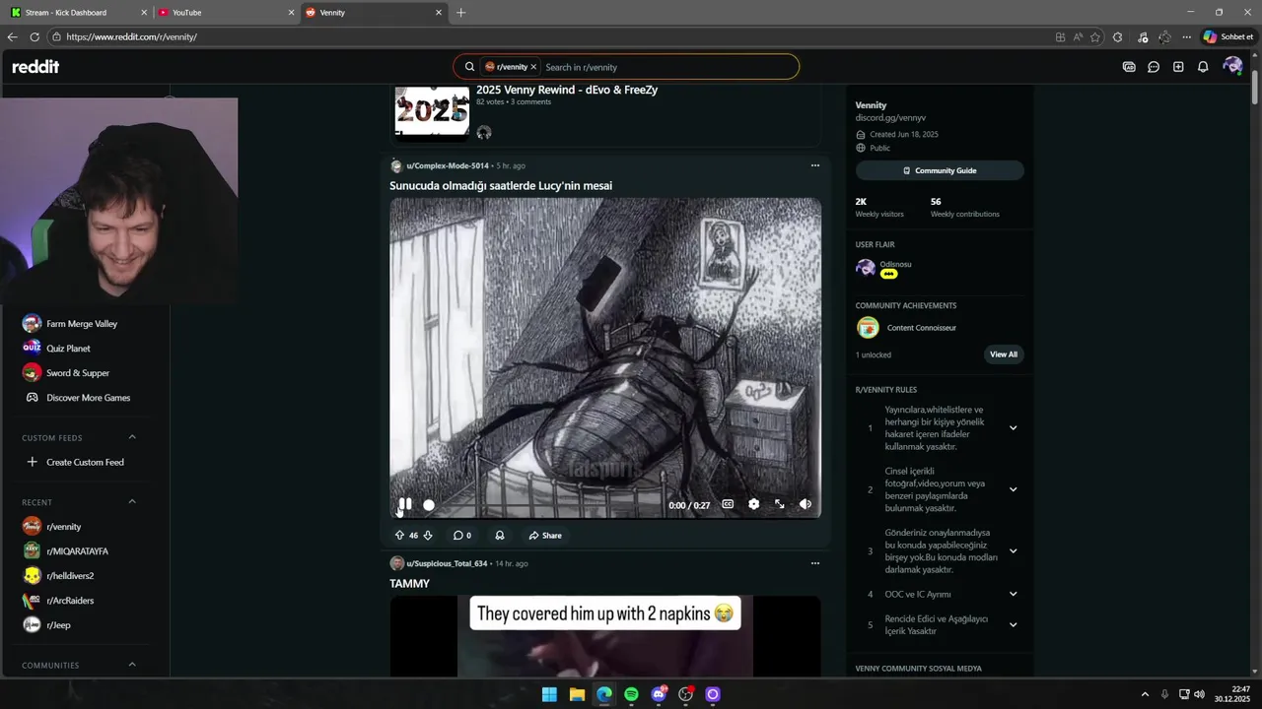The width and height of the screenshot is (1262, 709).
Task: Pause the Lucy video
Action: [x=405, y=504]
